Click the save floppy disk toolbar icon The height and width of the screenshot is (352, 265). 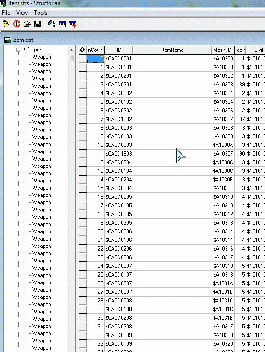[38, 24]
